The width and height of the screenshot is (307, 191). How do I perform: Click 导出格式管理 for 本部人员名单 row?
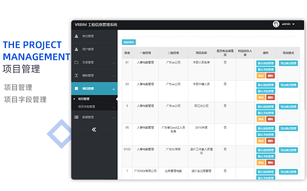[x=288, y=63]
